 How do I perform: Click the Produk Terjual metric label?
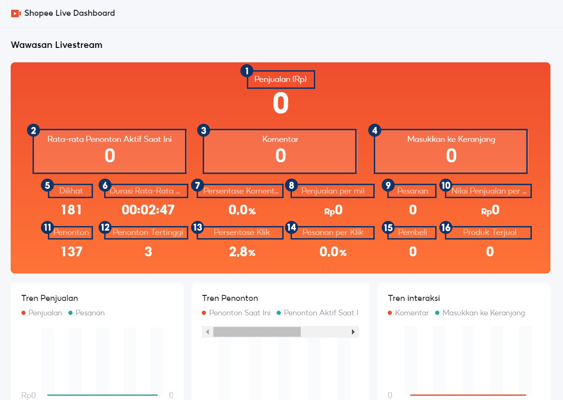click(489, 233)
